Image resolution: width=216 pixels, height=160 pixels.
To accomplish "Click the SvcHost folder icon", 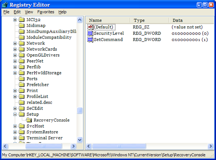I will [22, 126].
